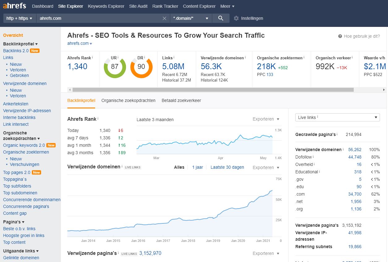
Task: Click the UR 87 donut chart
Action: pyautogui.click(x=115, y=67)
